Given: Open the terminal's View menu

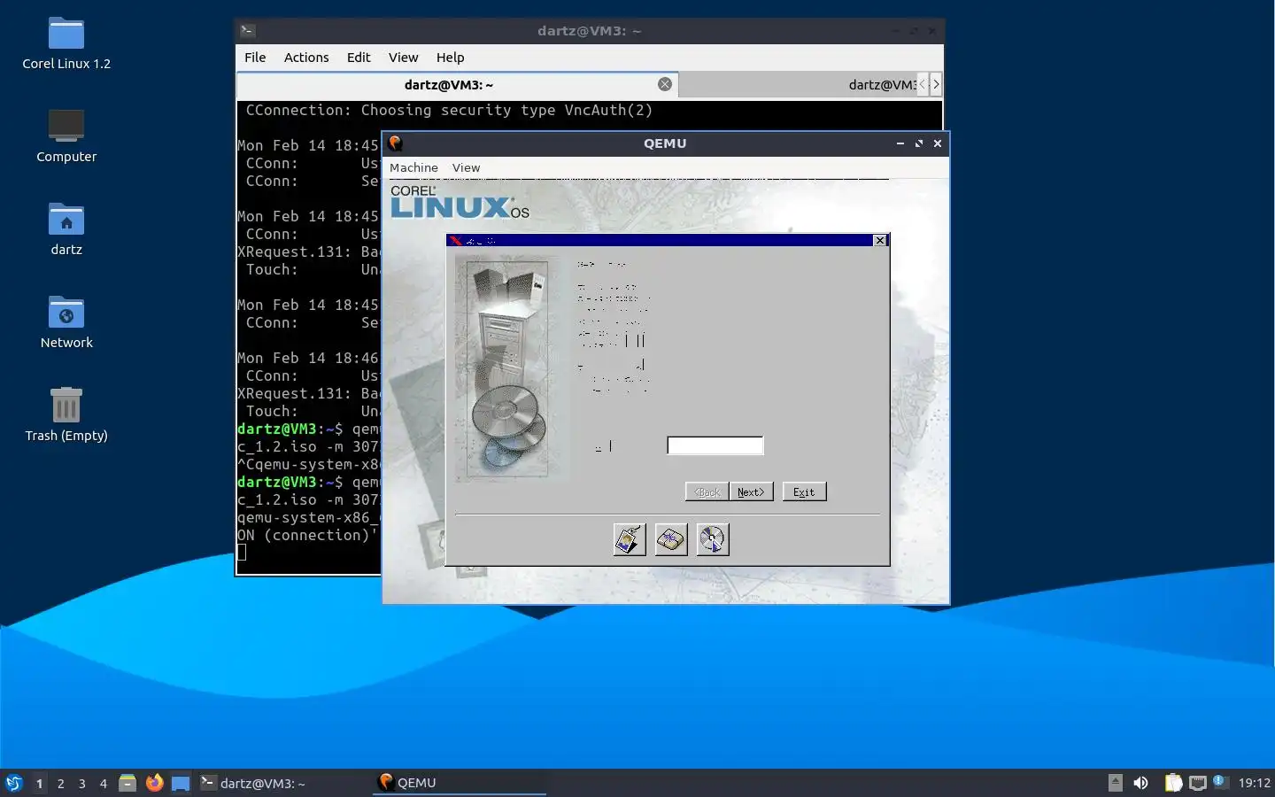Looking at the screenshot, I should [403, 58].
